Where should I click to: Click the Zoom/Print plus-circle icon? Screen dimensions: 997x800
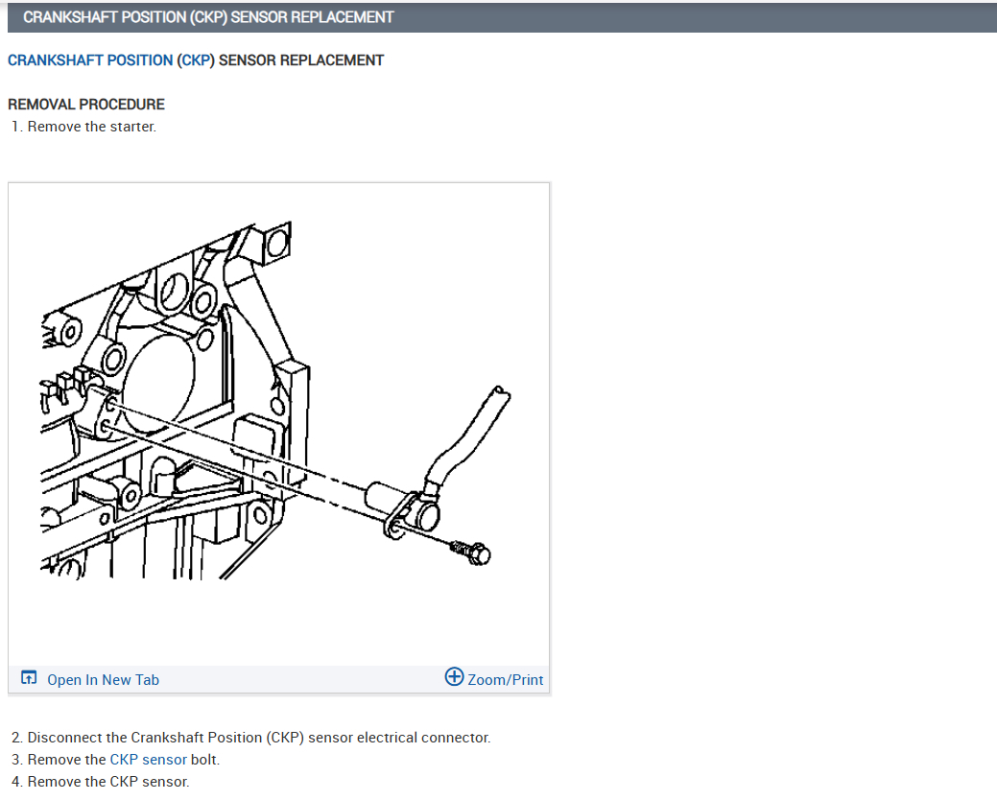(x=454, y=677)
